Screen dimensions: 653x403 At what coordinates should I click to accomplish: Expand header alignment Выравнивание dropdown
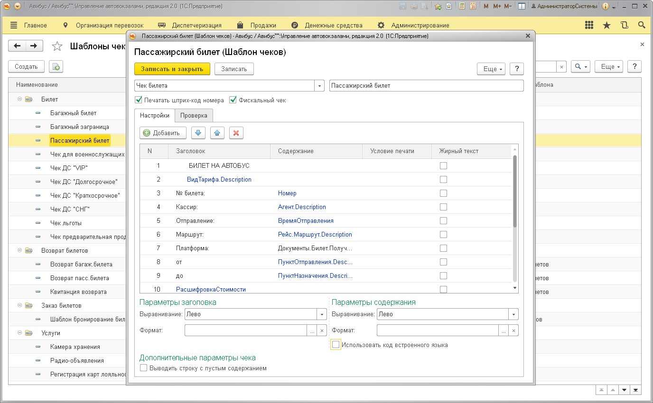[321, 314]
